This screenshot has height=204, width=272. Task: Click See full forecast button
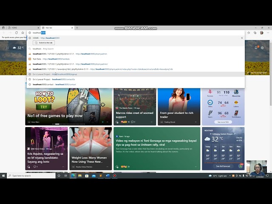[223, 166]
